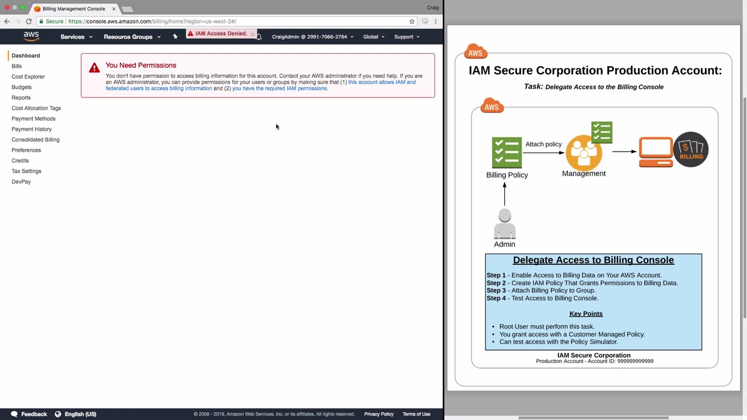Click the pin shortcut icon in AWS header
Viewport: 747px width, 420px height.
tap(175, 37)
